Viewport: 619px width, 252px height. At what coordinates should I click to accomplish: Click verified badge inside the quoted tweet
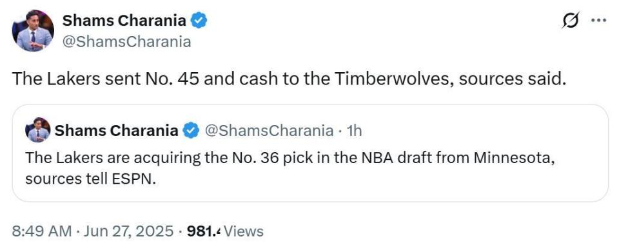191,131
